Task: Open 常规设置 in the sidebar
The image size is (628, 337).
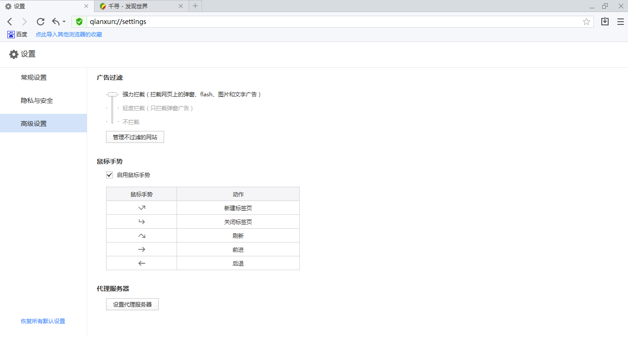Action: (43, 77)
